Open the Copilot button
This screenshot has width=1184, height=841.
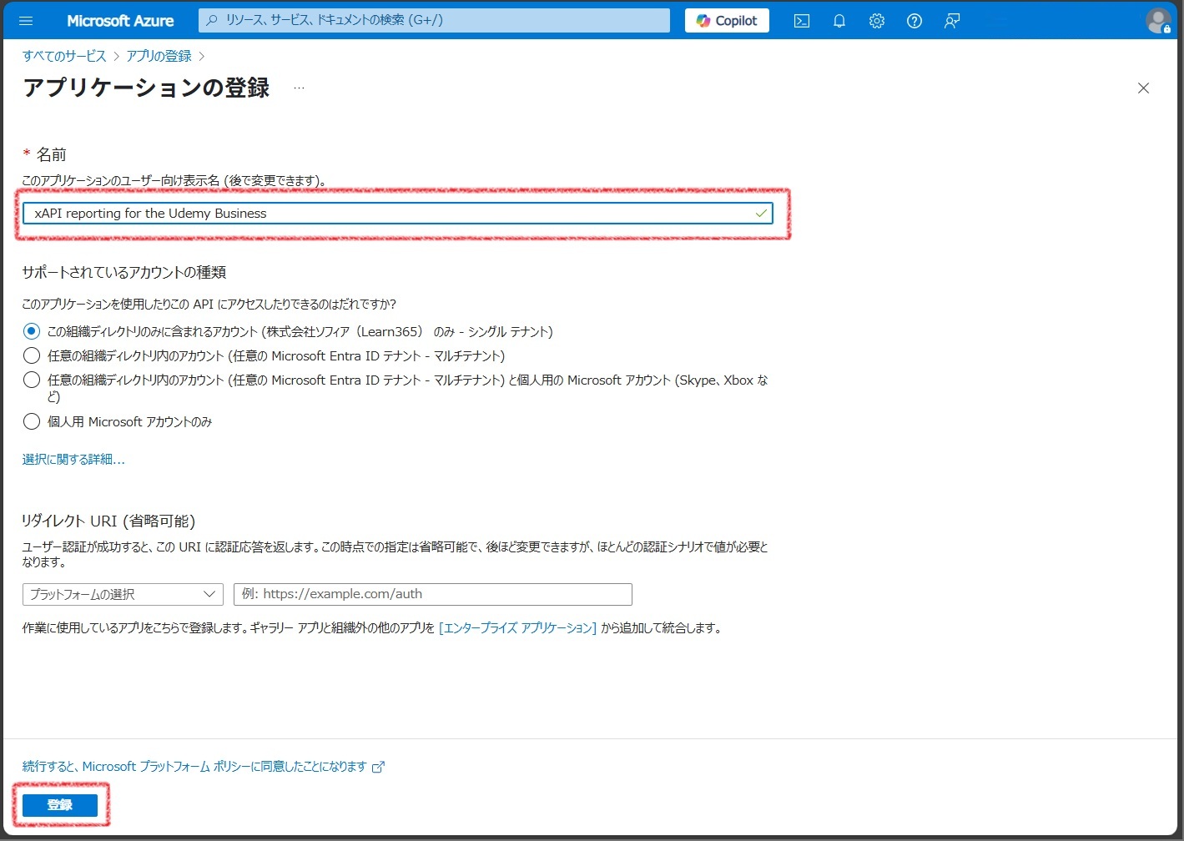click(x=727, y=21)
